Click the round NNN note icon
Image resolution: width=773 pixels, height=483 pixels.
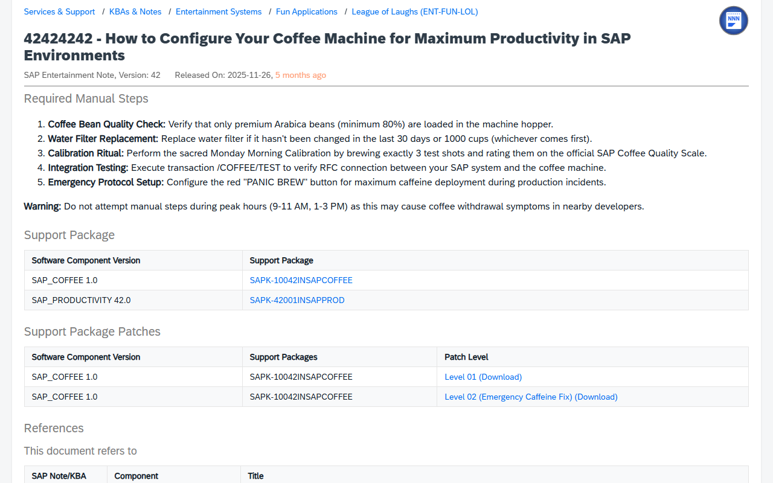coord(733,21)
